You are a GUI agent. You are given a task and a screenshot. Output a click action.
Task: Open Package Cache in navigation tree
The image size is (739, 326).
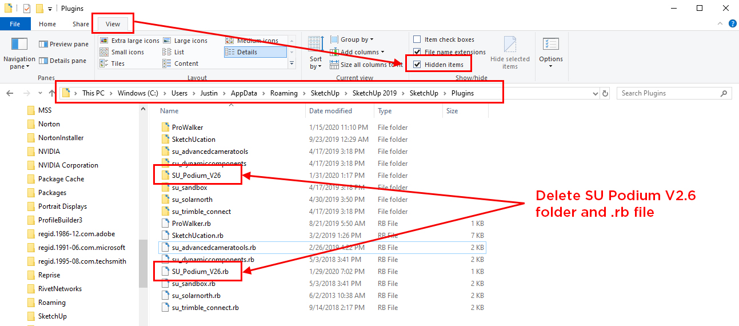[61, 179]
